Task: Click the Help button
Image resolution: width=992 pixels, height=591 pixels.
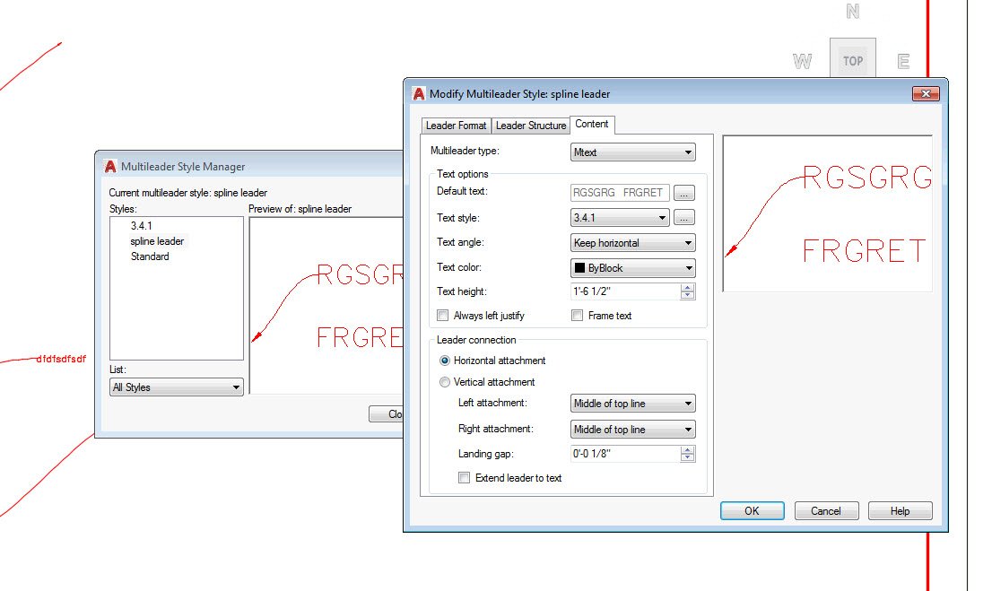Action: [901, 510]
